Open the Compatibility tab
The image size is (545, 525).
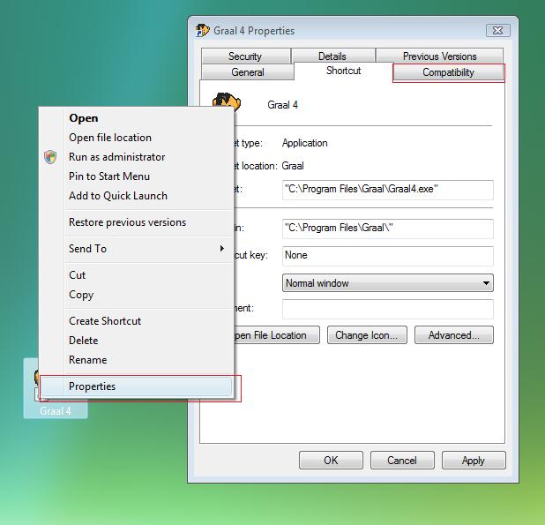[x=448, y=72]
